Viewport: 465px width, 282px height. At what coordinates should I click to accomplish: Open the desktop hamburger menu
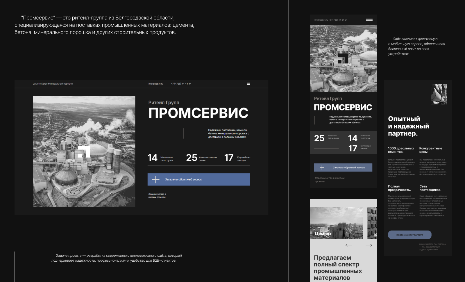point(248,83)
